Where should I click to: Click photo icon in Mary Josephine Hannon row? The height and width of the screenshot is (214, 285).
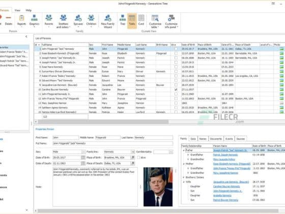click(281, 103)
